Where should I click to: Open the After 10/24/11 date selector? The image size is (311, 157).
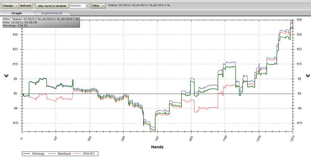52,6
